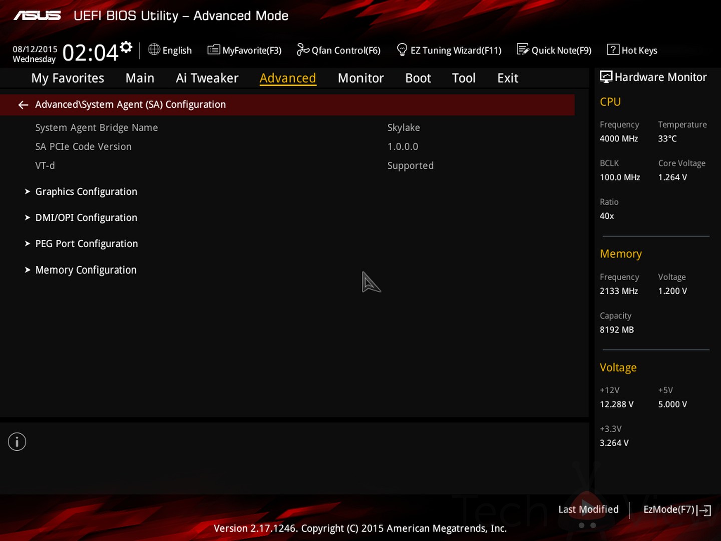Expand DMI/OPI Configuration arrow
The width and height of the screenshot is (721, 541).
[x=27, y=218]
